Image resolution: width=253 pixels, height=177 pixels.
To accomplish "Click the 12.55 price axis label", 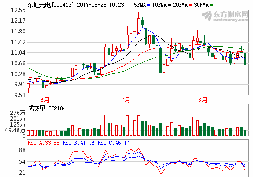I will 18,10.
